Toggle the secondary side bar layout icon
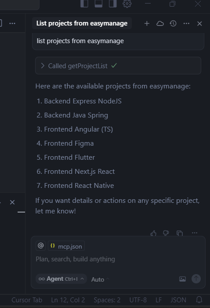The width and height of the screenshot is (210, 308). 113,4
